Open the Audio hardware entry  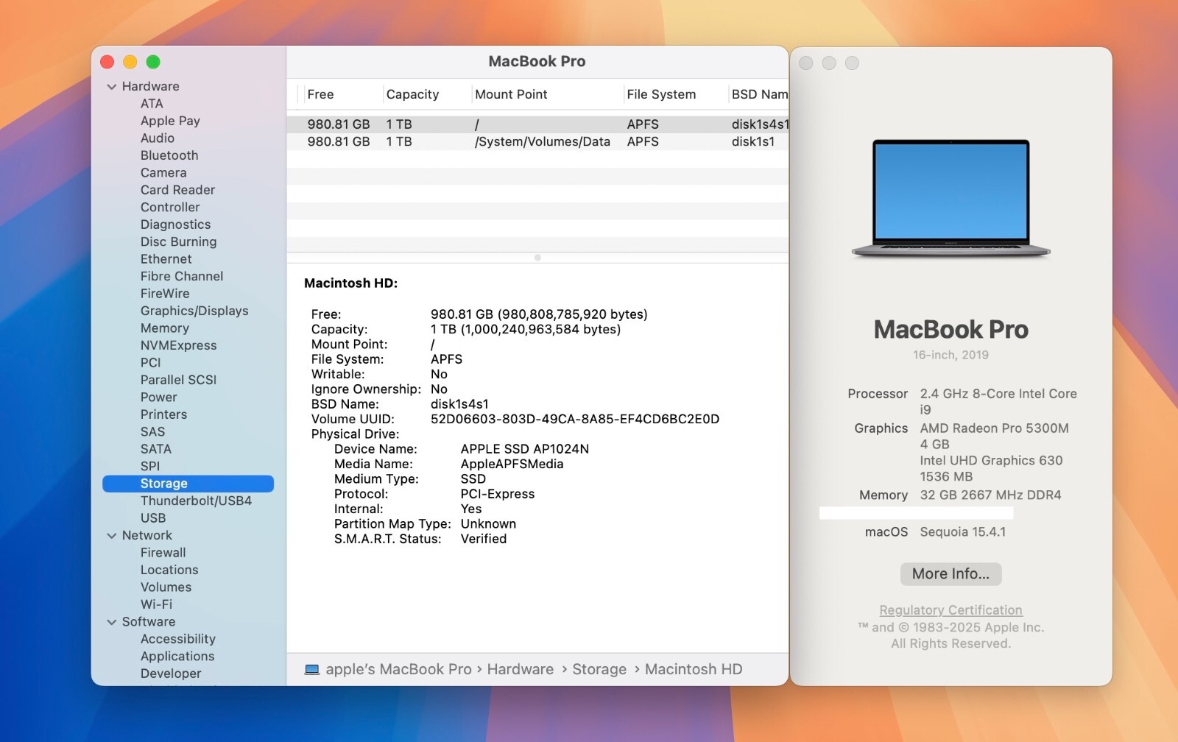[158, 138]
